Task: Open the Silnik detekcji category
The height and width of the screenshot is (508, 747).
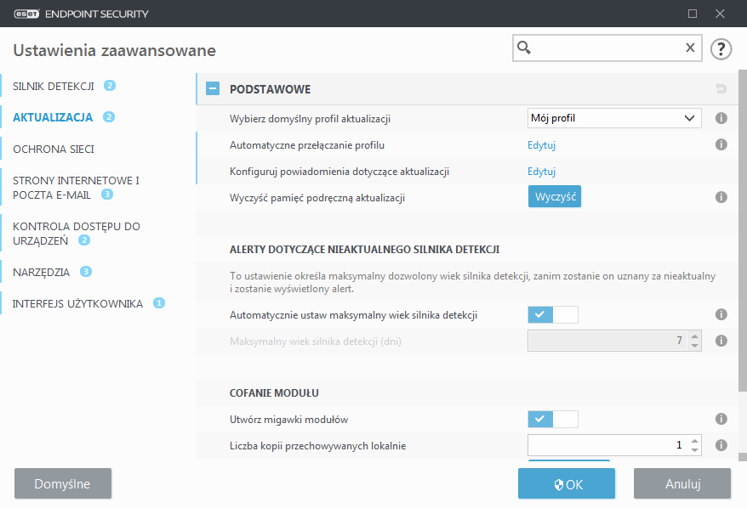Action: click(x=54, y=86)
